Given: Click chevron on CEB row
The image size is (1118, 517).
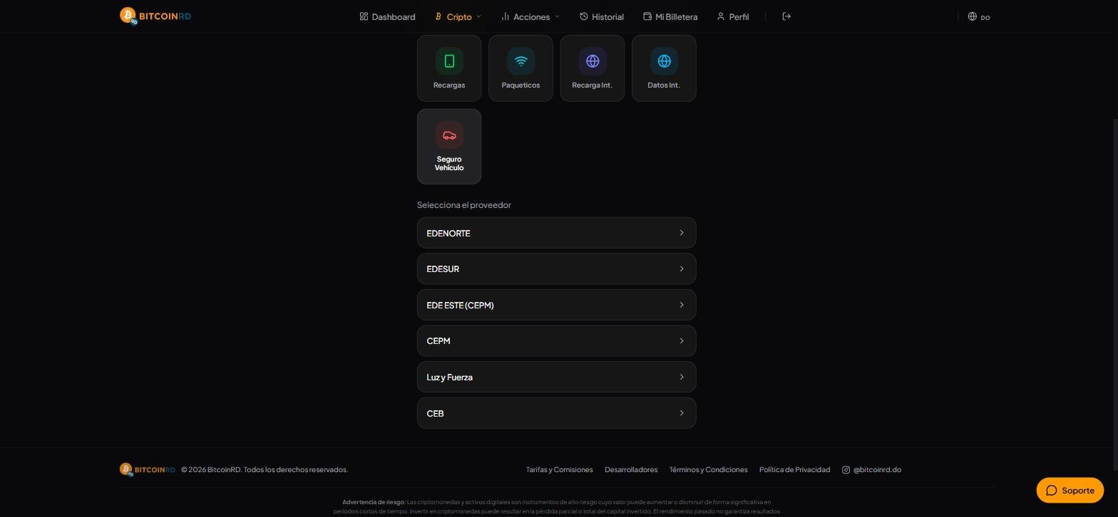Looking at the screenshot, I should click(x=682, y=413).
